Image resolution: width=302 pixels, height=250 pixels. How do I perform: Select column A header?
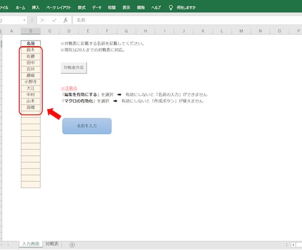12,31
